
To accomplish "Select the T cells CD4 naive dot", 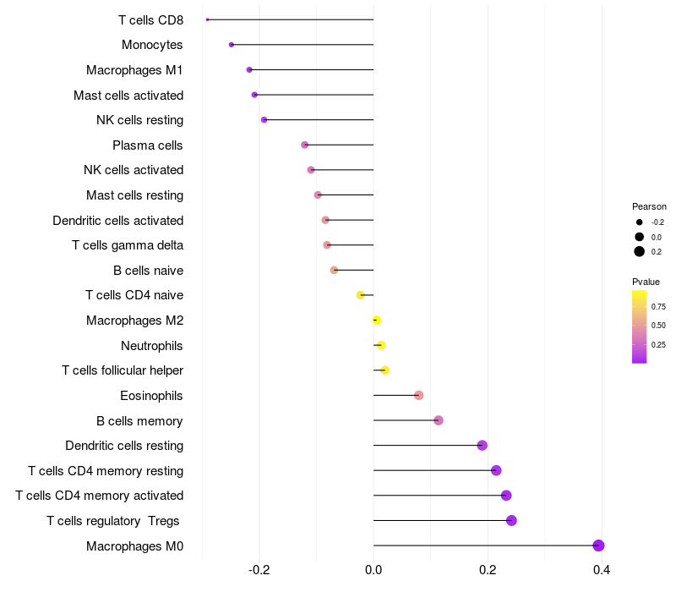I will pyautogui.click(x=361, y=295).
